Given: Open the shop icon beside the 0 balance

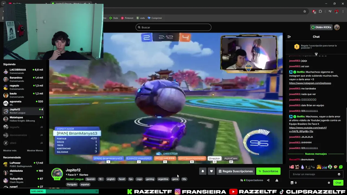Looking at the screenshot, I should [x=292, y=183].
